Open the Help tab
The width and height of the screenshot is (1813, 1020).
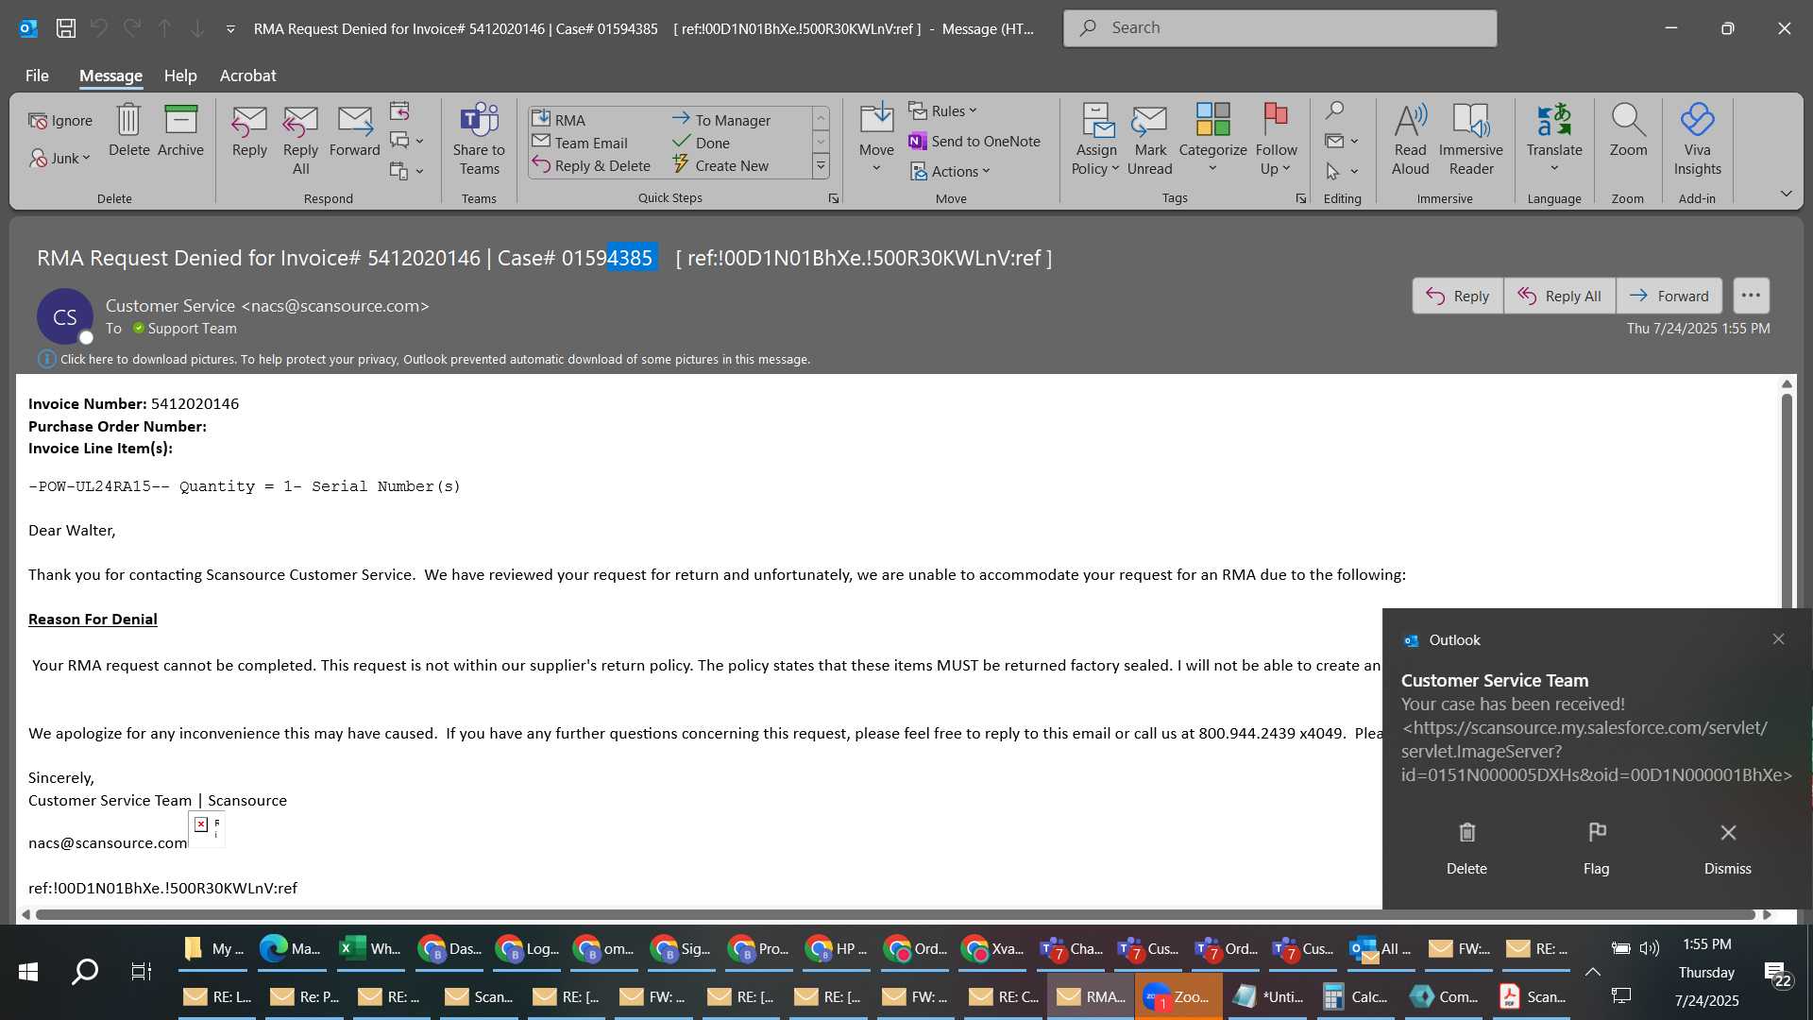[x=180, y=76]
